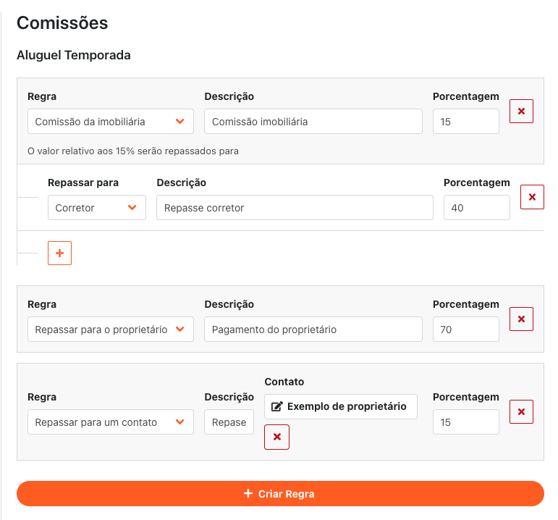The height and width of the screenshot is (520, 558).
Task: Focus the contact rule's truncated description field
Action: 229,422
